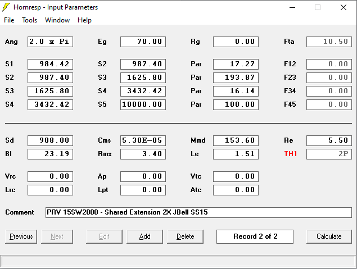Select the Sd field showing 908.00

coord(50,140)
